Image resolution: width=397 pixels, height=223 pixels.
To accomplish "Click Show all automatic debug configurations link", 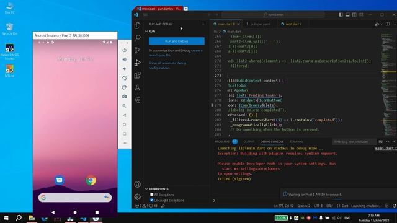I will coord(167,65).
